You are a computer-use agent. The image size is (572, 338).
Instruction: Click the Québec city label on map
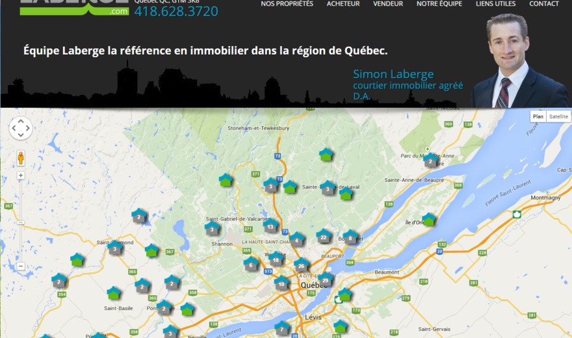point(314,285)
